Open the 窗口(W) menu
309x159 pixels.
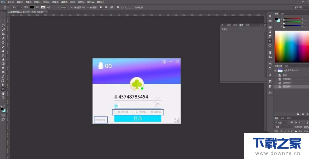[x=91, y=2]
